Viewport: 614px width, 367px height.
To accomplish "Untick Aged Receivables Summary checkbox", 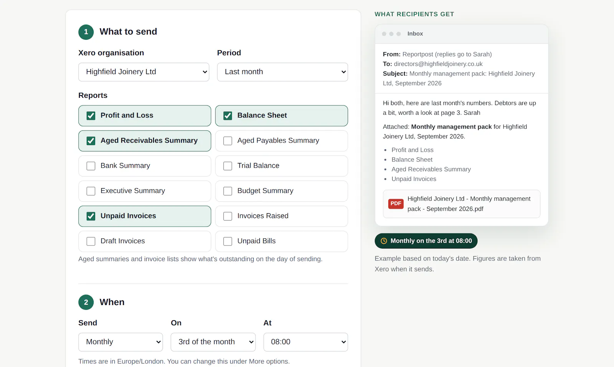I will click(91, 141).
